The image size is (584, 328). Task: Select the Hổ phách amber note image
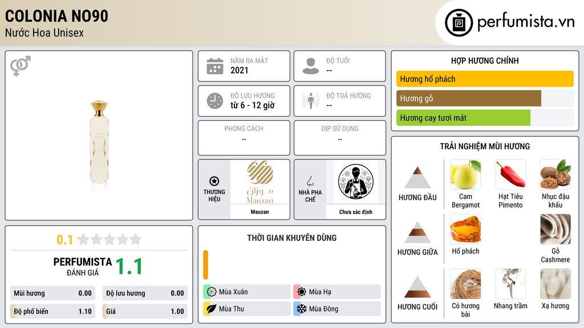tap(465, 229)
